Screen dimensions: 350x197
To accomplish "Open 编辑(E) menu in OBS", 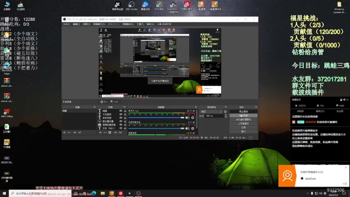I will 76,24.
